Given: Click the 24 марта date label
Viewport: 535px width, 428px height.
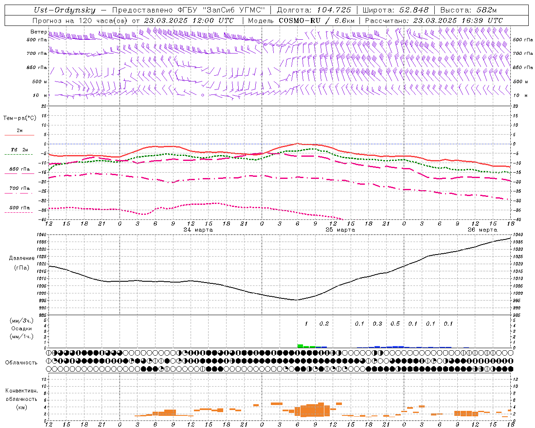Looking at the screenshot, I should (199, 229).
